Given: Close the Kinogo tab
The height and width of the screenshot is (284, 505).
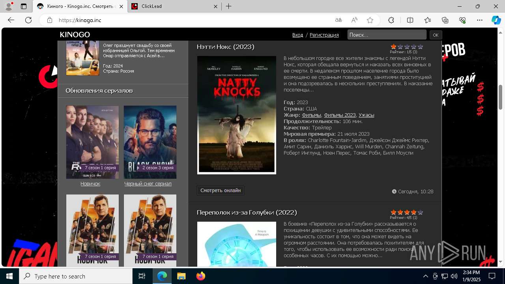Looking at the screenshot, I should click(121, 6).
